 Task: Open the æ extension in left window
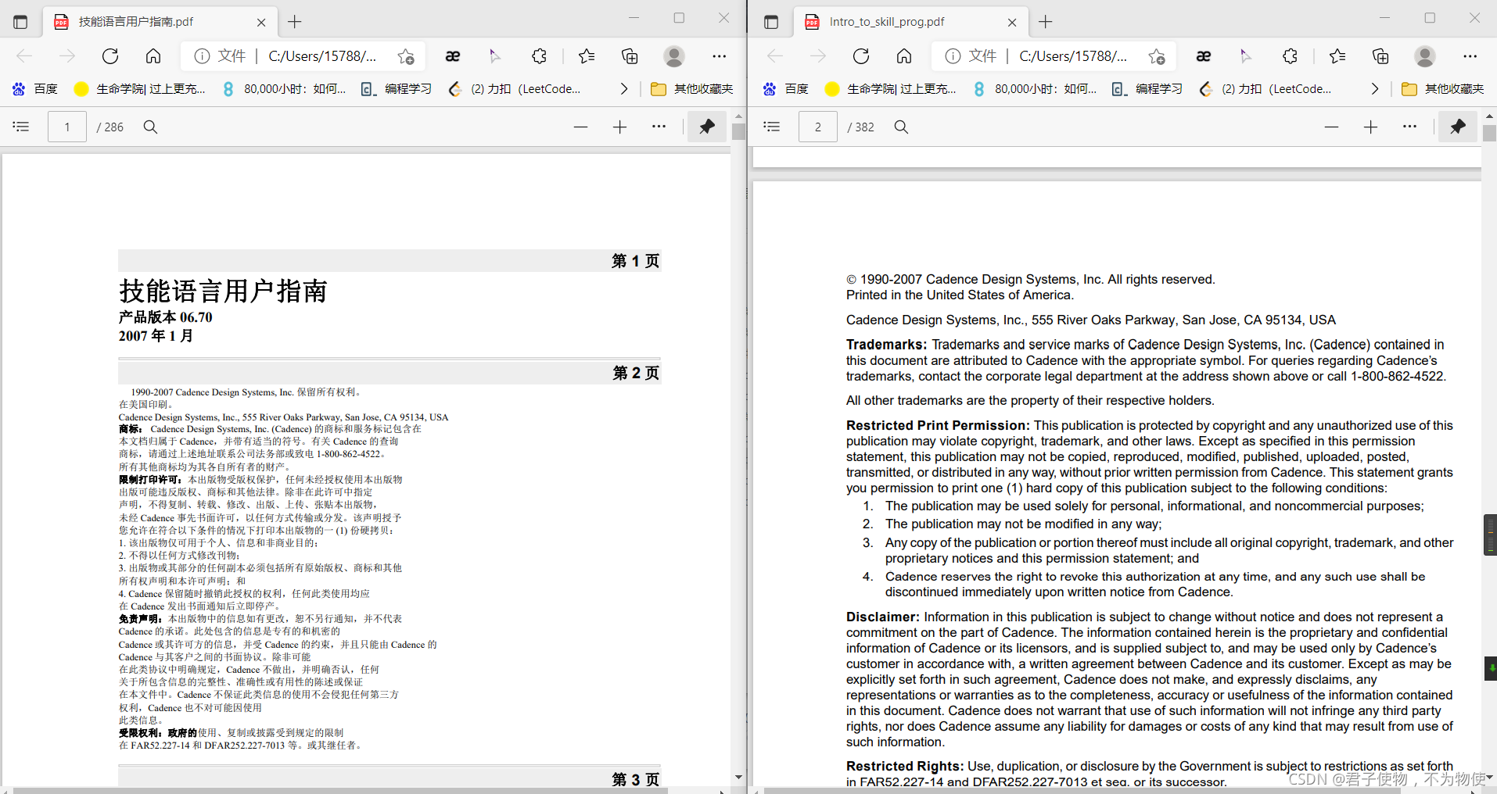click(453, 56)
